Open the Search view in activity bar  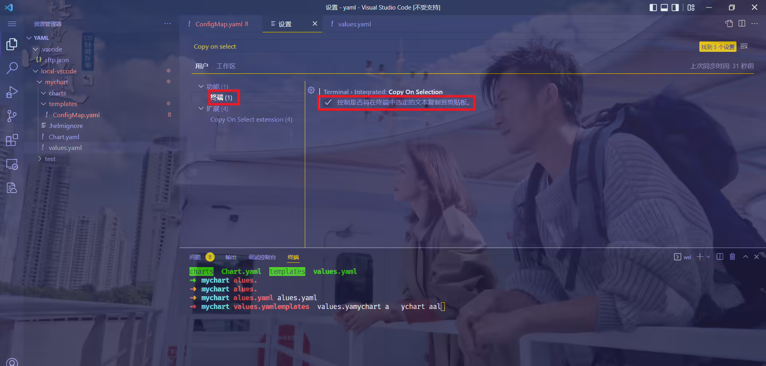12,68
